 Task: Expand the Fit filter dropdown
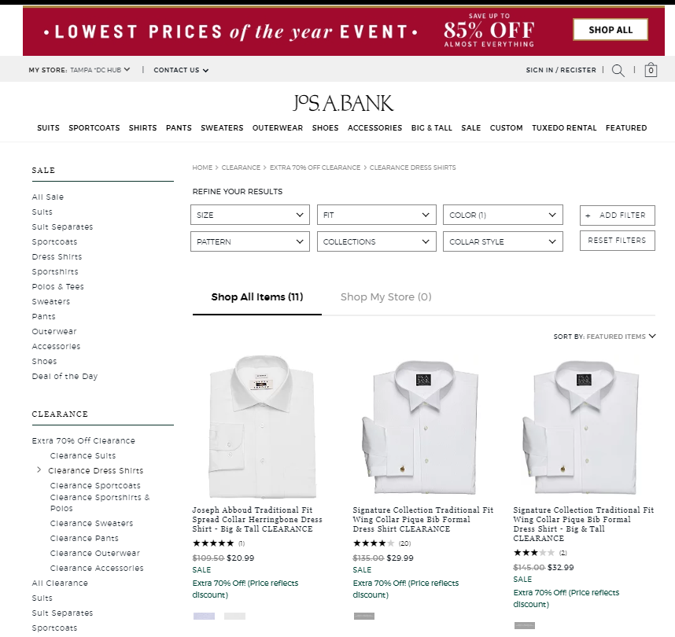(x=376, y=215)
